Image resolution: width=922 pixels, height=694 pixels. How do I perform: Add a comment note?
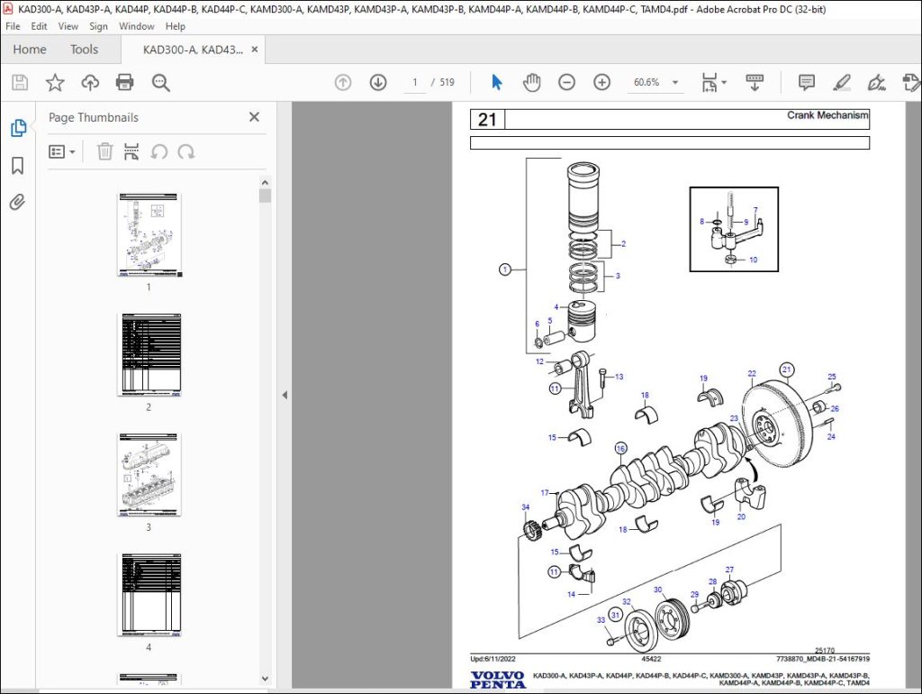(806, 82)
